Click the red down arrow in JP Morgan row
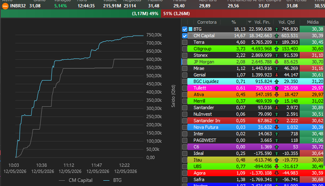The height and width of the screenshot is (186, 325). [276, 62]
